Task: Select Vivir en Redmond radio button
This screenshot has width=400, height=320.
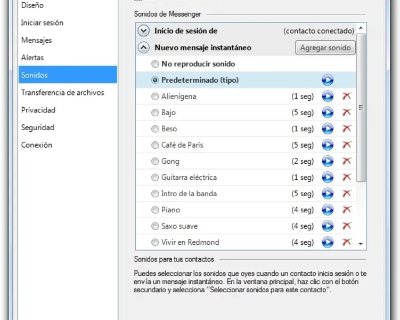Action: (155, 242)
